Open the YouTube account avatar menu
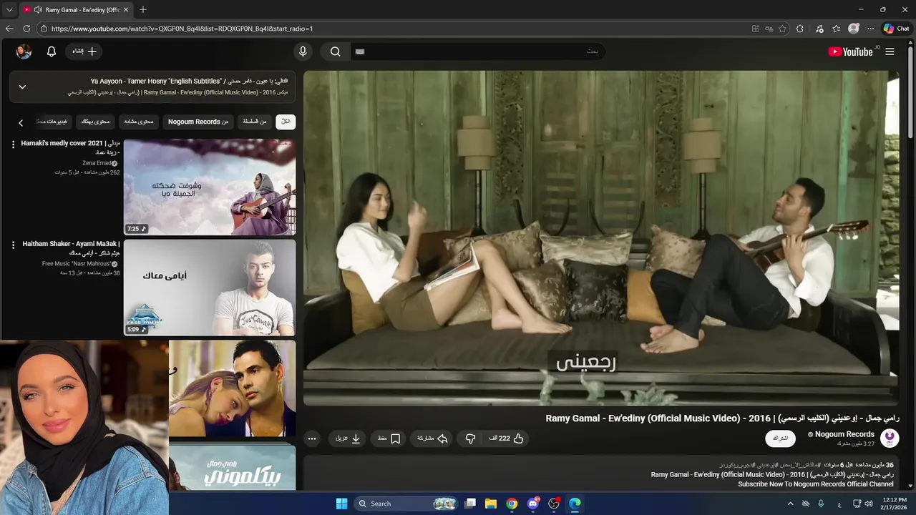 (x=24, y=51)
